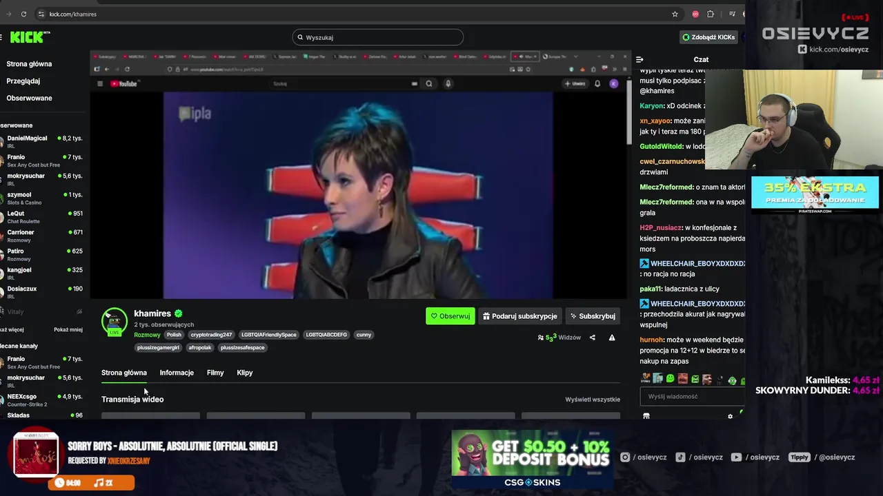The width and height of the screenshot is (883, 496).
Task: Switch to Informacje tab
Action: [x=177, y=373]
